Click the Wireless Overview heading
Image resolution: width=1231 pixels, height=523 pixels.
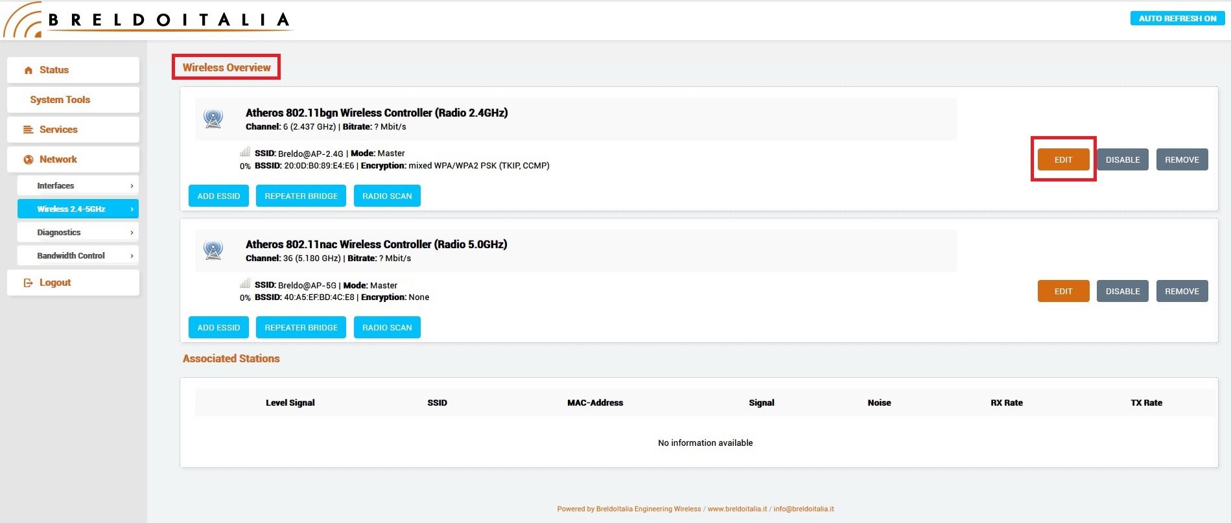pyautogui.click(x=226, y=67)
